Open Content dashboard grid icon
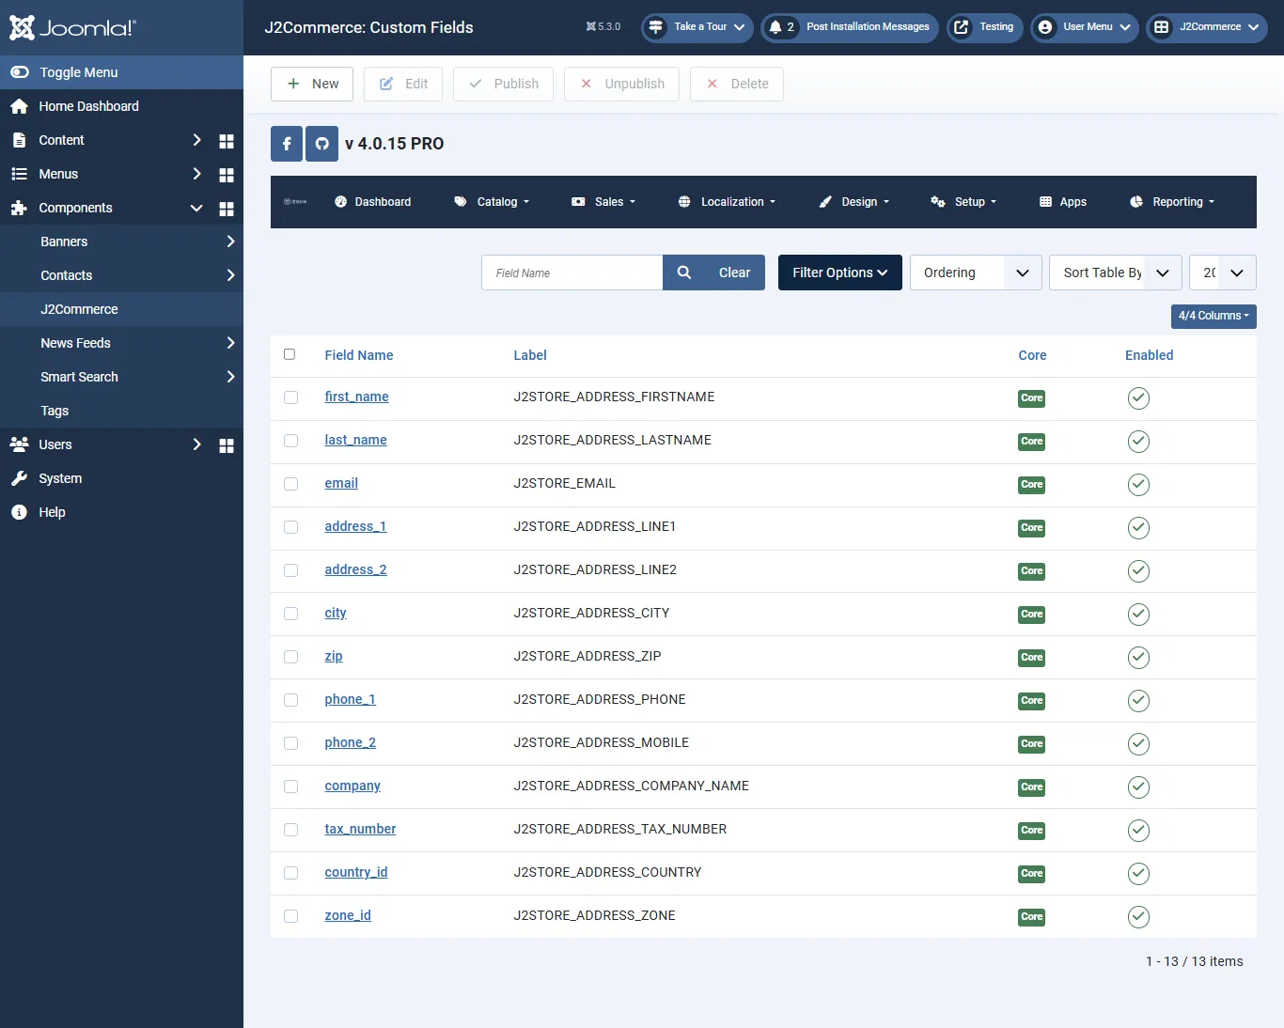 (x=227, y=141)
